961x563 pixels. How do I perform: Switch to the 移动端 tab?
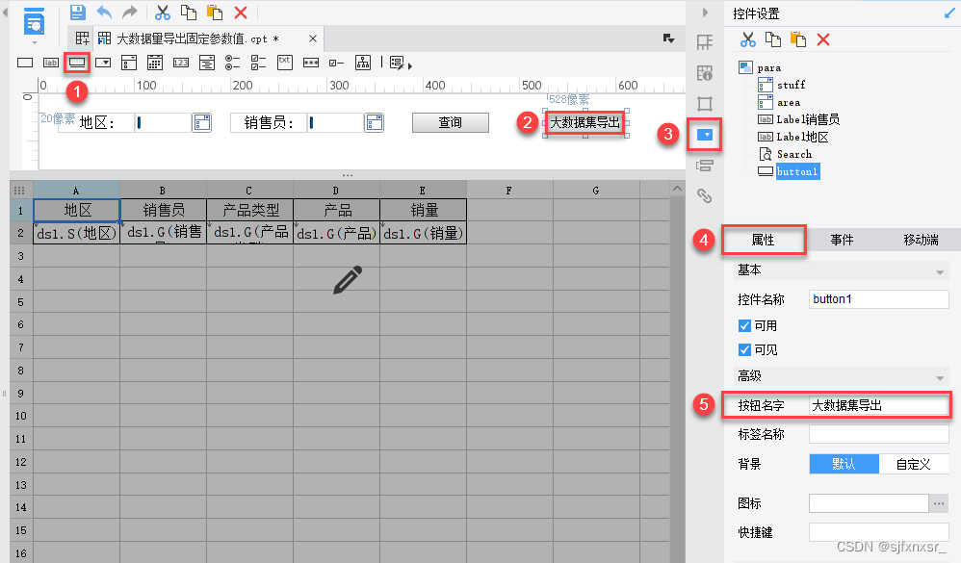921,241
